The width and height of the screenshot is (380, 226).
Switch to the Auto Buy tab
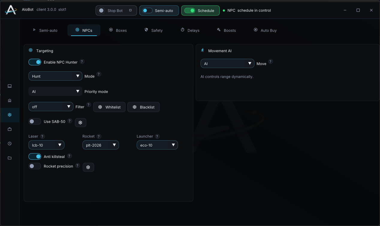[x=265, y=30]
